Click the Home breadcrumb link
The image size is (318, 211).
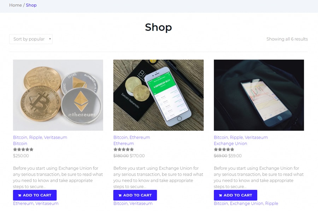15,5
